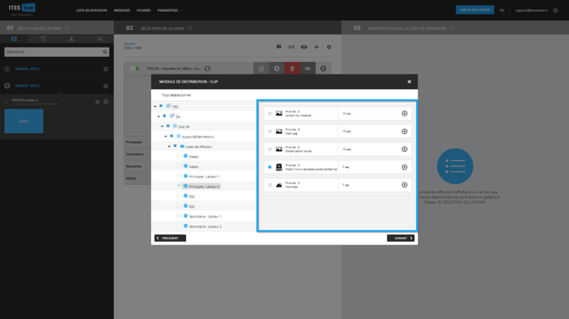Image resolution: width=569 pixels, height=319 pixels.
Task: Click the Suivant button
Action: tap(401, 238)
